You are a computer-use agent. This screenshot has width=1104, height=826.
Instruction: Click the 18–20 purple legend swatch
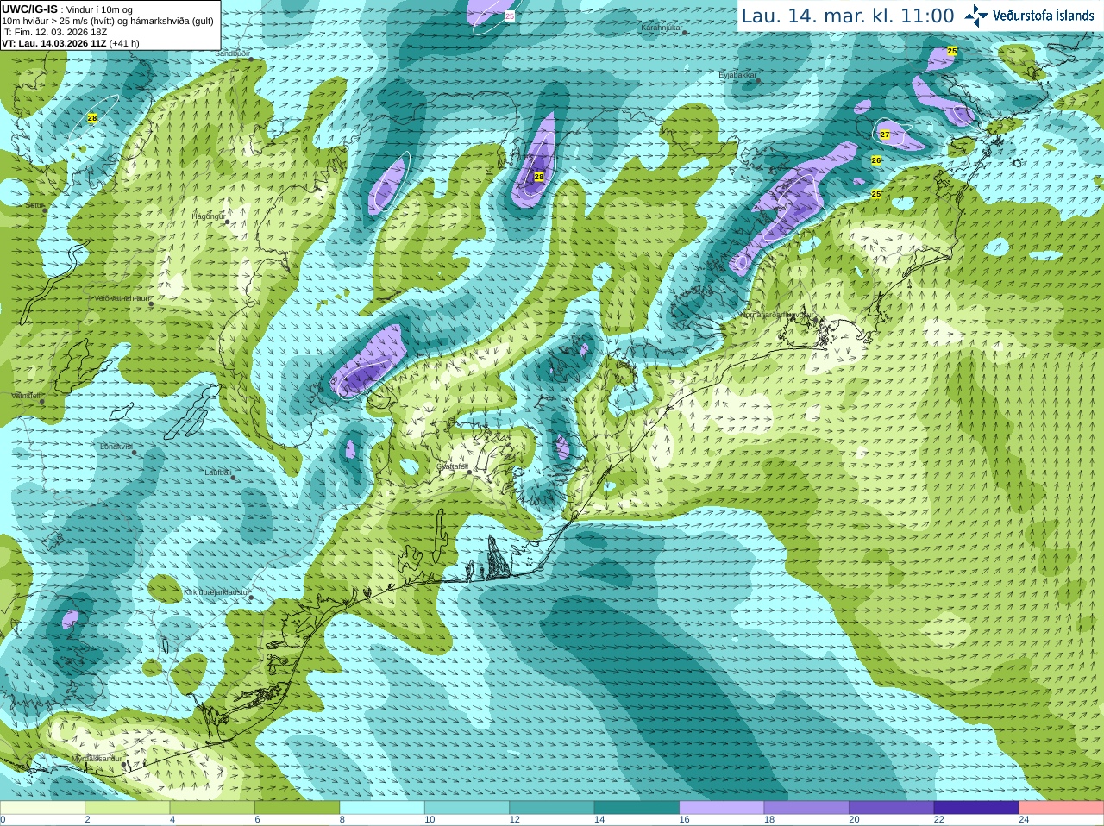tap(806, 808)
